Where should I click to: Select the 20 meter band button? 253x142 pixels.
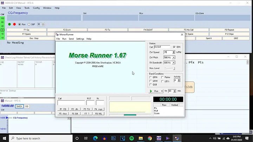tap(2, 30)
